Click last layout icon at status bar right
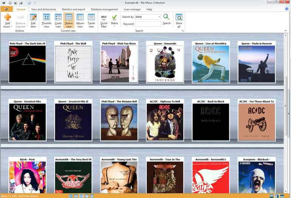This screenshot has width=291, height=198. [282, 196]
